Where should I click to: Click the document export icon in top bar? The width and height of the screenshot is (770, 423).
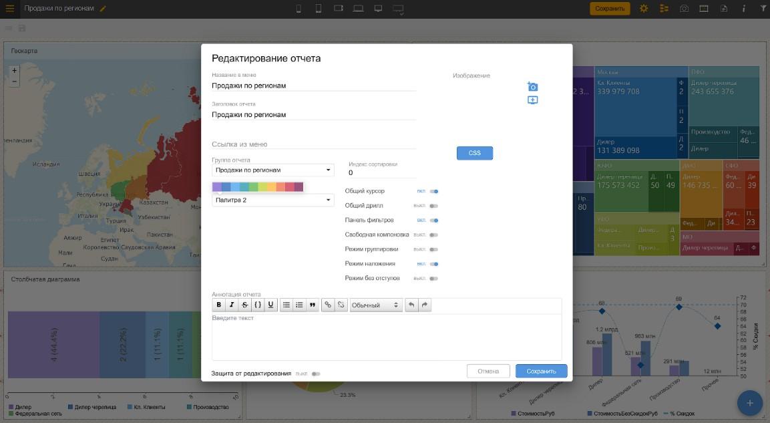click(x=724, y=8)
